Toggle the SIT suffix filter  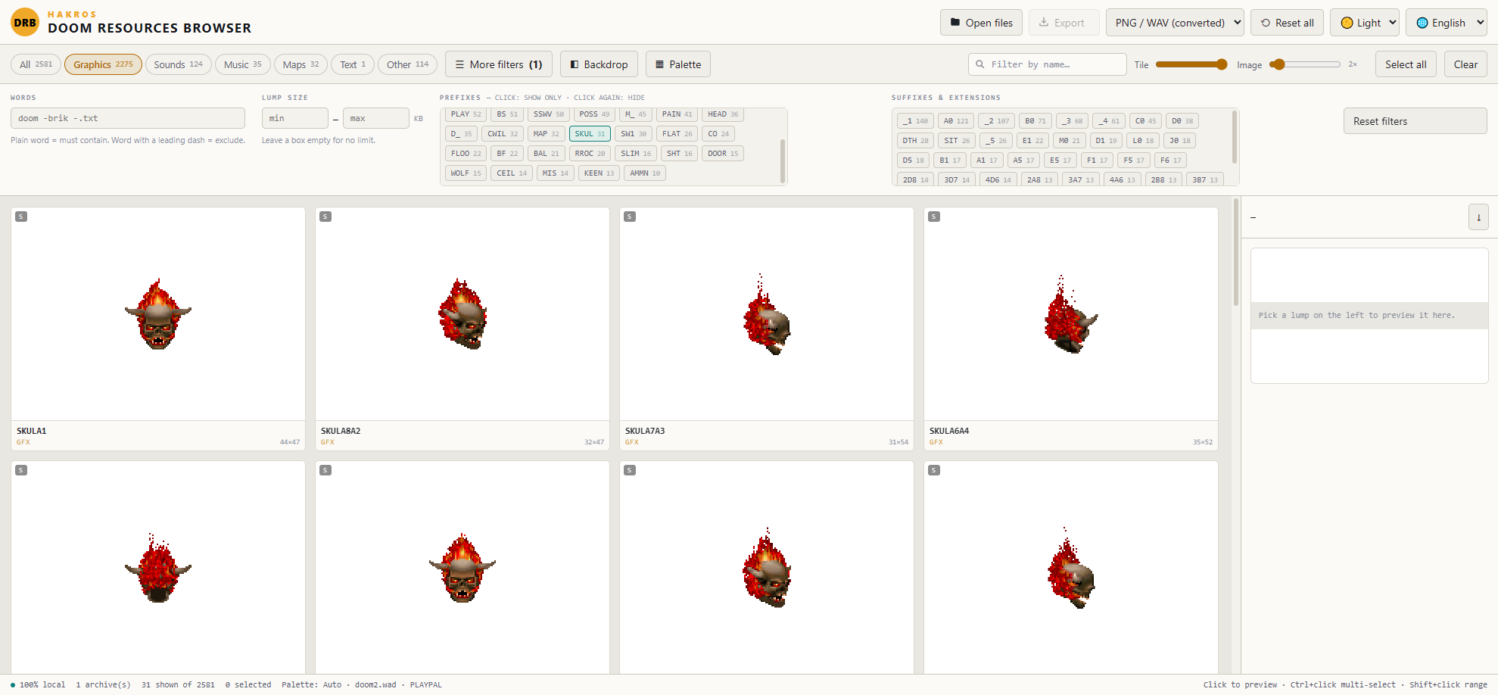point(957,141)
